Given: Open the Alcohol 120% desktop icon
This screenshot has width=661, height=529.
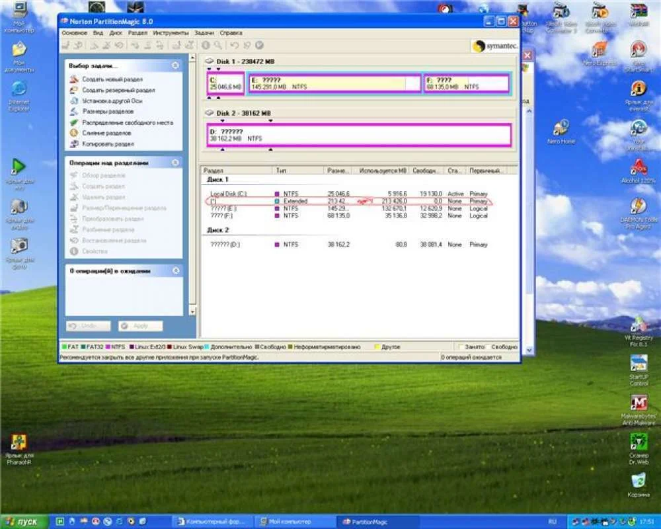Looking at the screenshot, I should coord(639,171).
